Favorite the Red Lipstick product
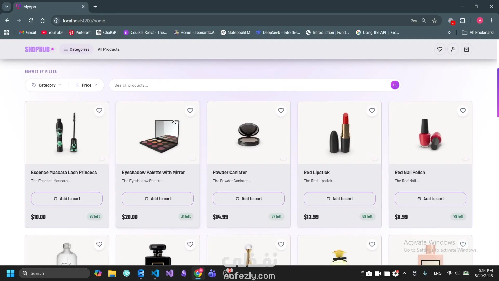Viewport: 499px width, 281px height. pyautogui.click(x=372, y=111)
